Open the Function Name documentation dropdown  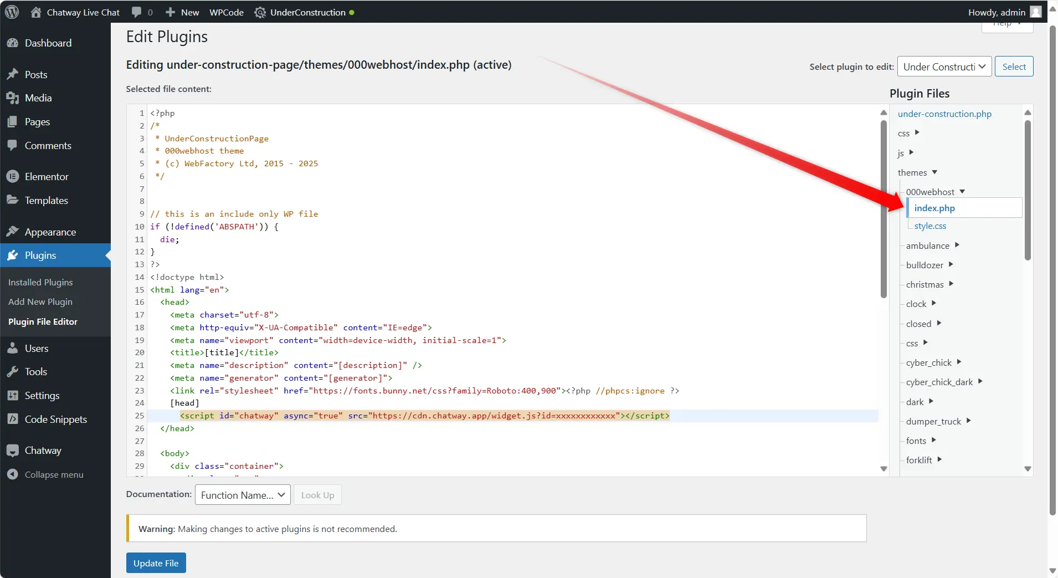click(x=243, y=495)
